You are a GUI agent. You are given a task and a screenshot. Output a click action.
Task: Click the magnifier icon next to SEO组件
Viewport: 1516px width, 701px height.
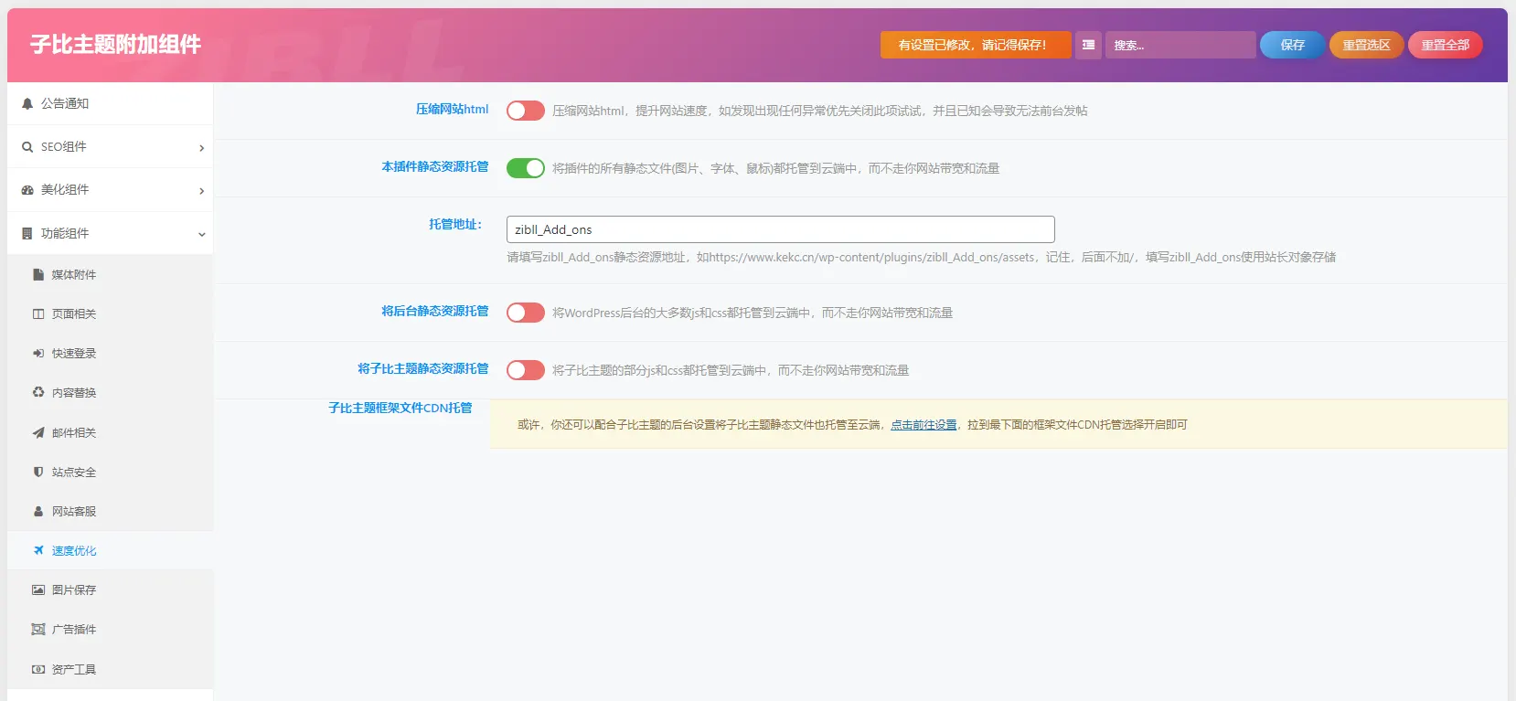point(27,147)
